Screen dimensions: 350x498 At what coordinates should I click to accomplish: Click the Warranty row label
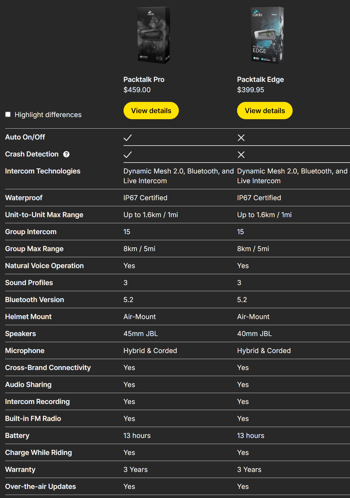[20, 469]
